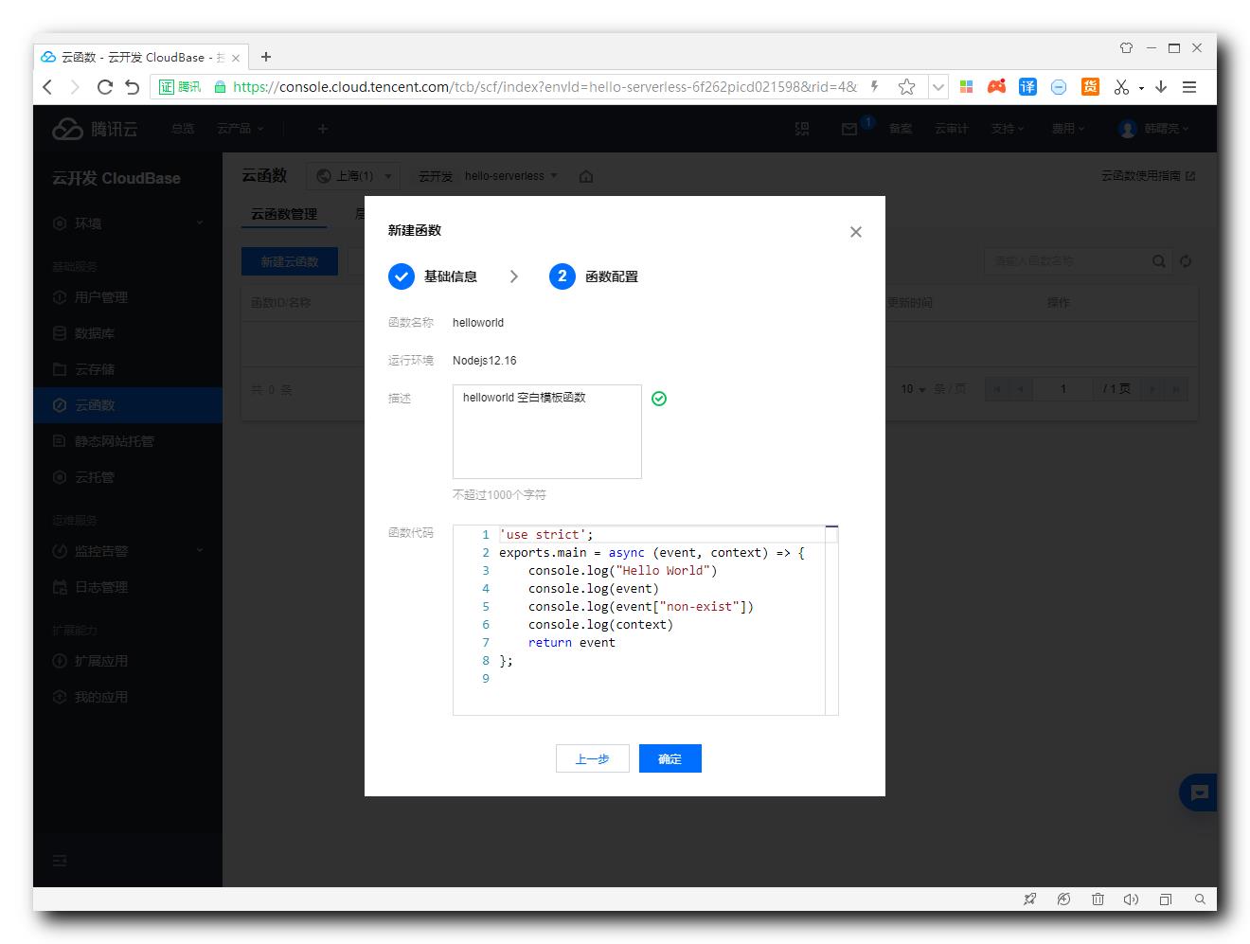Click the home icon beside environment selector
This screenshot has width=1250, height=944.
pyautogui.click(x=586, y=176)
